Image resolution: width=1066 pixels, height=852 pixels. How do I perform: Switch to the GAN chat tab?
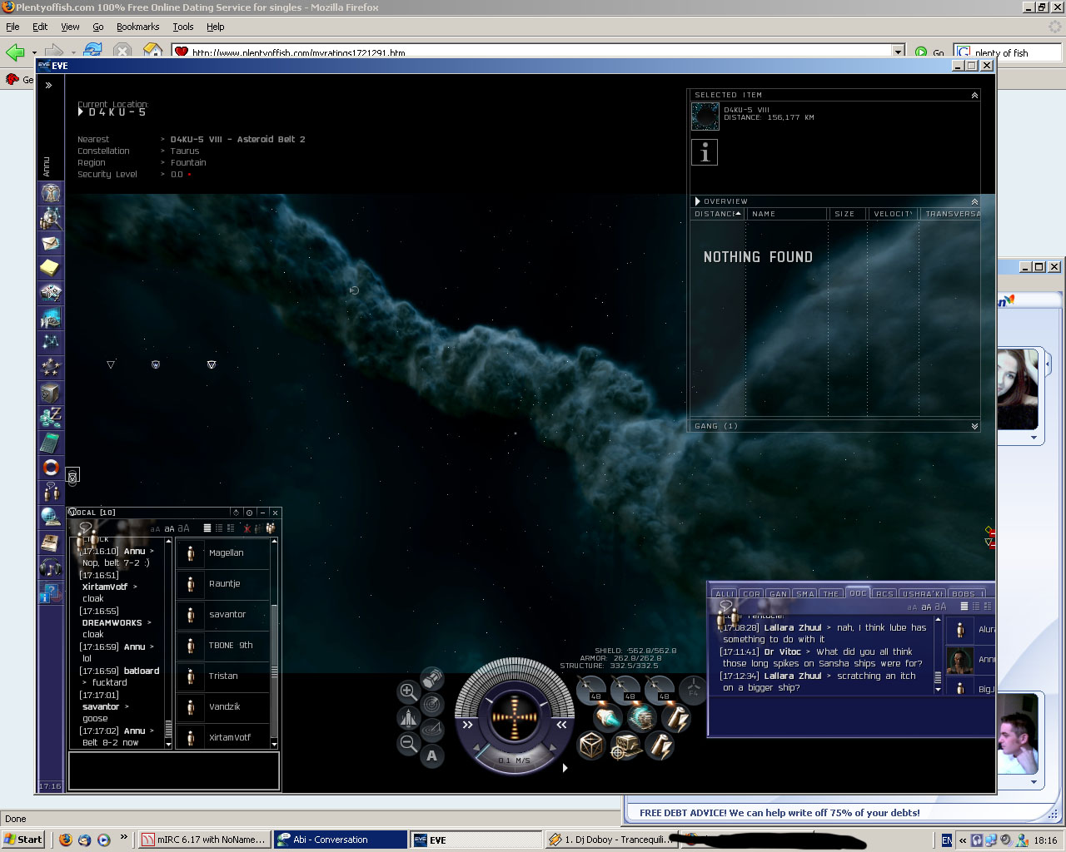(x=779, y=593)
